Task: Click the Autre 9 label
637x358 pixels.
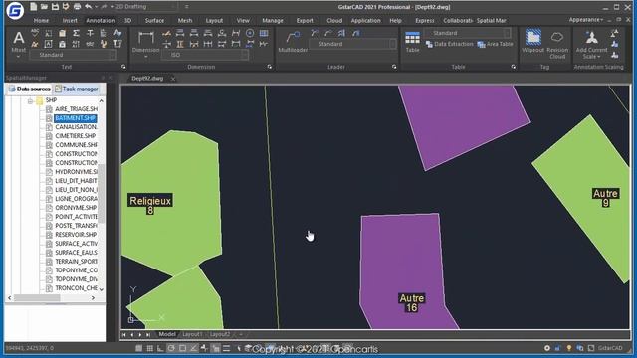Action: coord(605,198)
